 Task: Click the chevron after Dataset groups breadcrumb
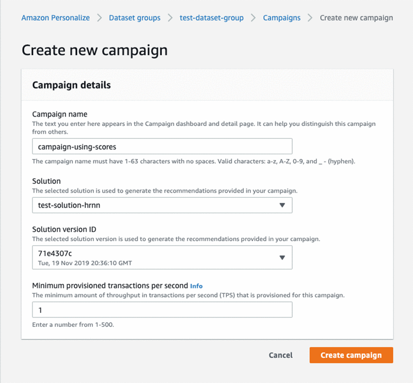click(x=170, y=18)
